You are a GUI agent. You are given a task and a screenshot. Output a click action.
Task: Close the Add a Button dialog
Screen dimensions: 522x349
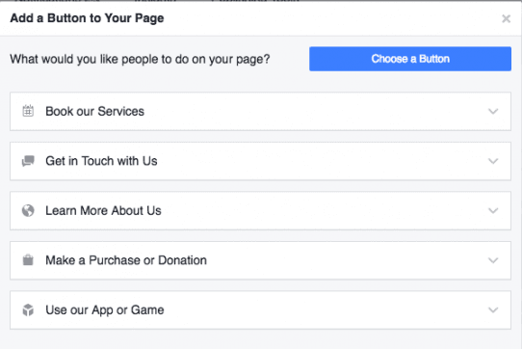tap(506, 18)
